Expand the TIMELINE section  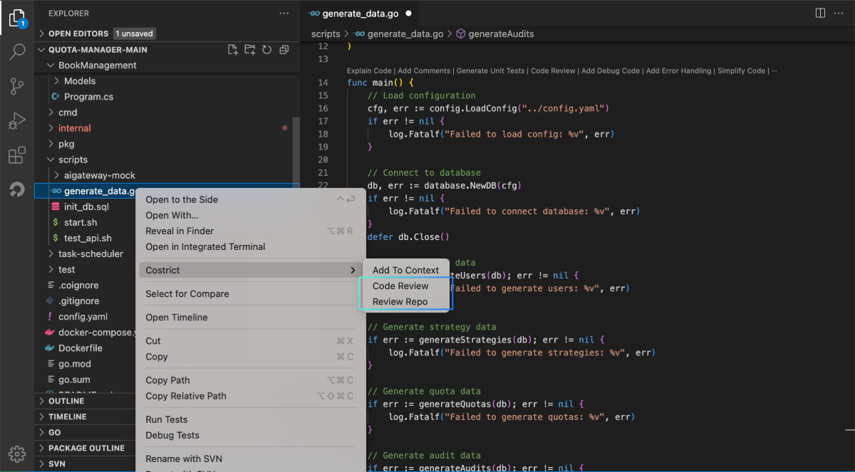(x=67, y=416)
